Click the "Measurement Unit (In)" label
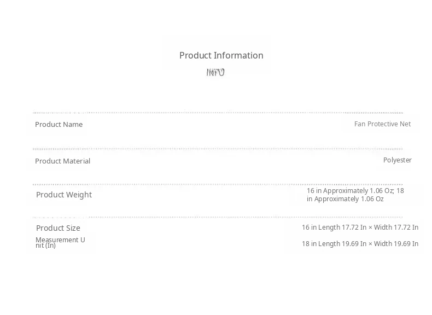The height and width of the screenshot is (315, 432). pos(60,242)
